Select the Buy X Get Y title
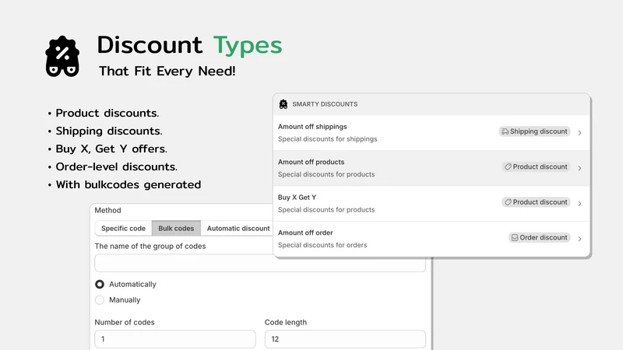 point(297,198)
